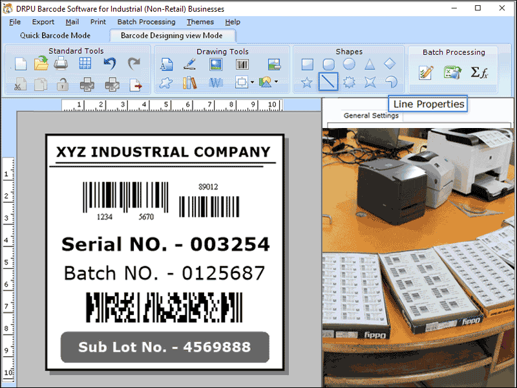Image resolution: width=517 pixels, height=388 pixels.
Task: Create a new barcode design
Action: click(19, 63)
